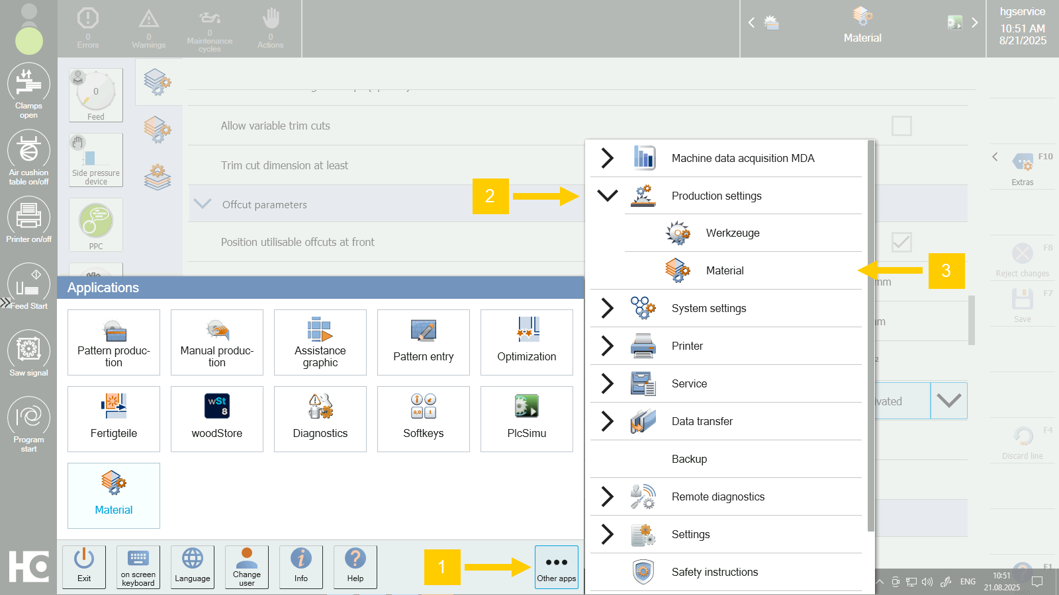Go to next app with right arrow
The width and height of the screenshot is (1059, 595).
pyautogui.click(x=974, y=22)
